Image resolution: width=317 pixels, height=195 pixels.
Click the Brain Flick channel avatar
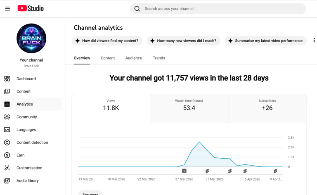(x=31, y=38)
